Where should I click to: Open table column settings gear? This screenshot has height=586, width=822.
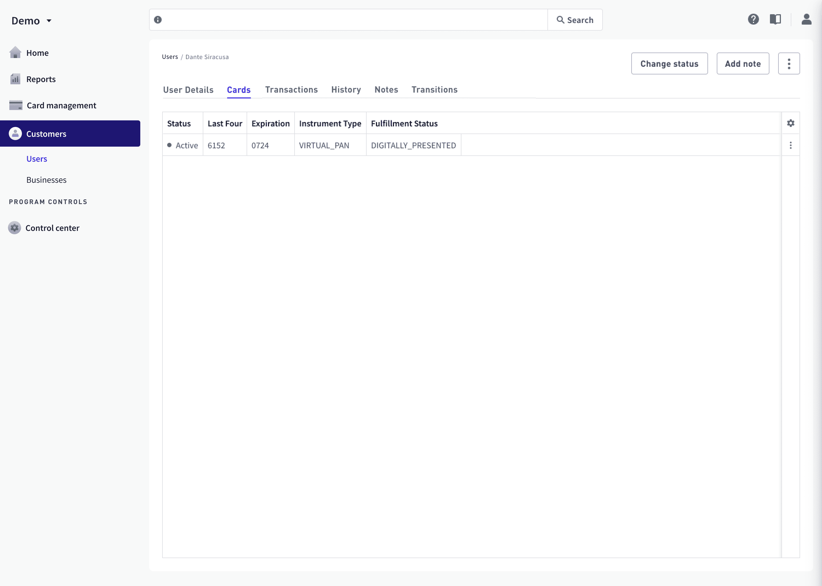790,123
